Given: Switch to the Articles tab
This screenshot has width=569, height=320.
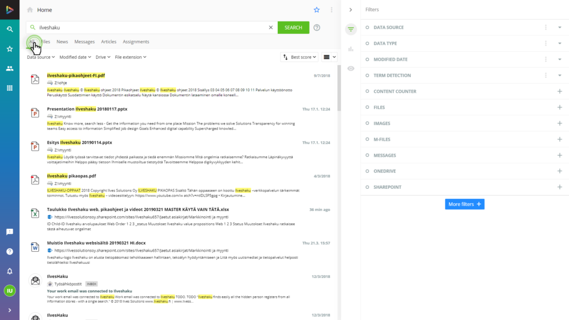Looking at the screenshot, I should [108, 42].
